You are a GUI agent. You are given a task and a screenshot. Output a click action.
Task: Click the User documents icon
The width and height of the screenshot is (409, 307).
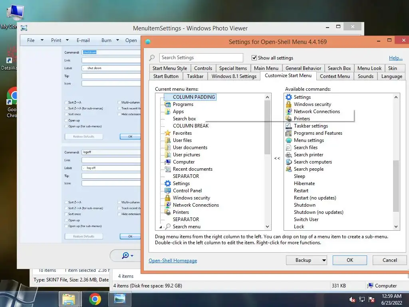[x=168, y=148]
